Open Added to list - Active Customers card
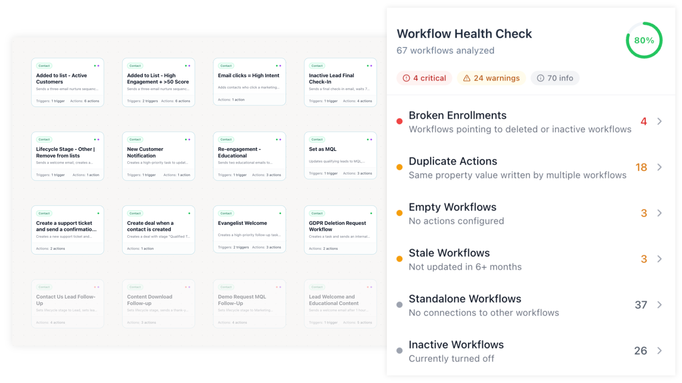Viewport: 682px width, 383px height. point(68,82)
